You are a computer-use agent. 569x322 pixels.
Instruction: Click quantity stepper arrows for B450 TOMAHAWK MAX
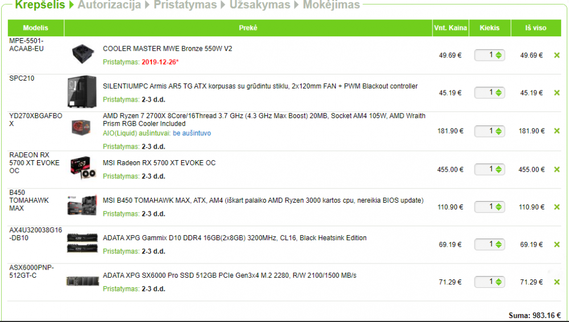(x=498, y=207)
